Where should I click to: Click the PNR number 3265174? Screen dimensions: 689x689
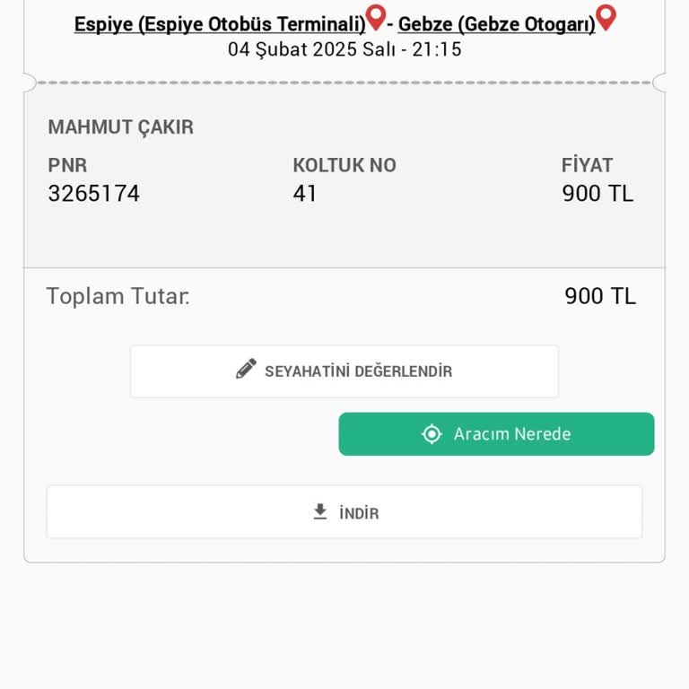pyautogui.click(x=94, y=194)
